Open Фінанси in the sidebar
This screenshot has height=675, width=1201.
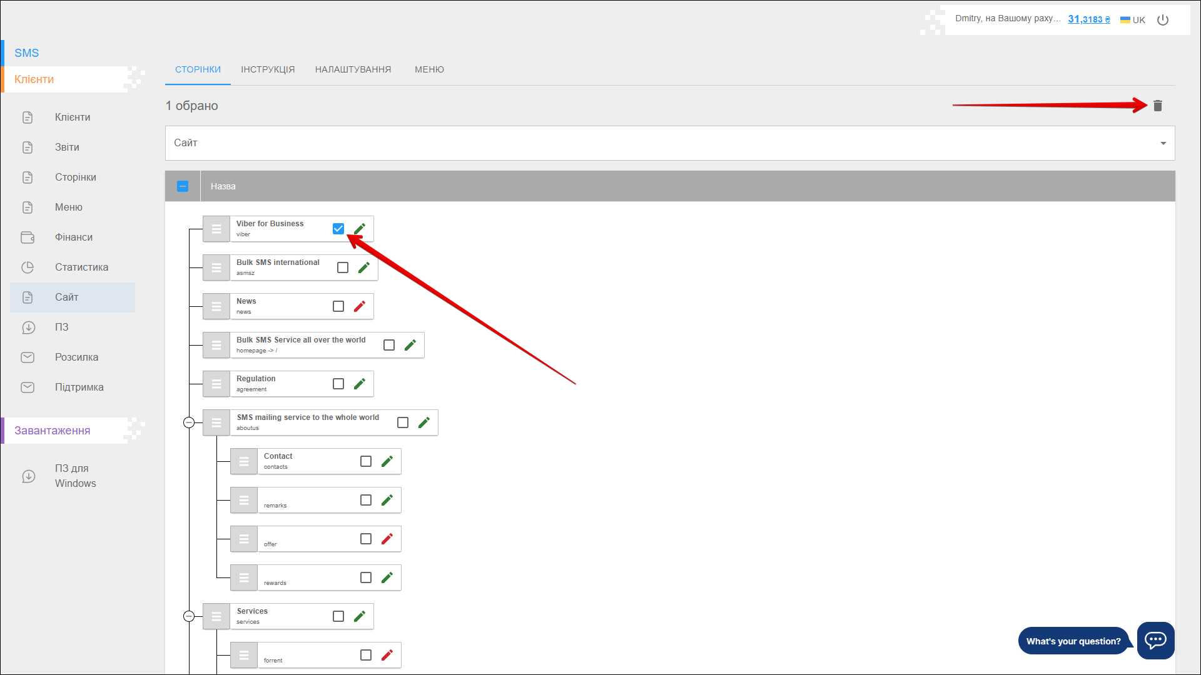[73, 237]
